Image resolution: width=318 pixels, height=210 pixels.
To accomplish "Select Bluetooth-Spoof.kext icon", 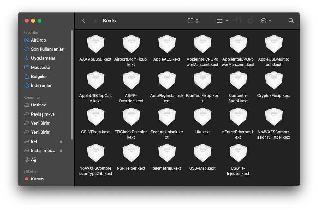I will 238,80.
